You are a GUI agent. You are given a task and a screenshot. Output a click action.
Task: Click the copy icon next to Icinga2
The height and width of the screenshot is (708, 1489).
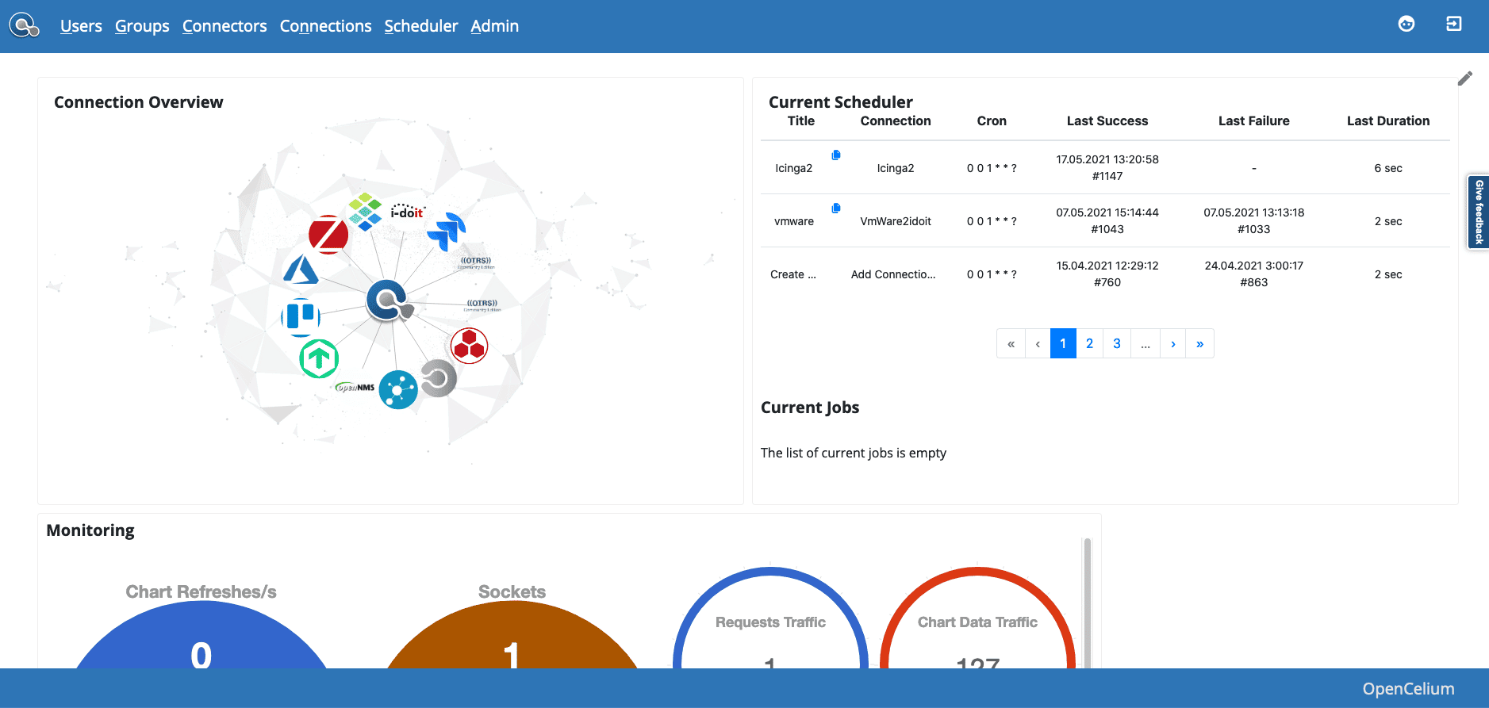coord(835,155)
